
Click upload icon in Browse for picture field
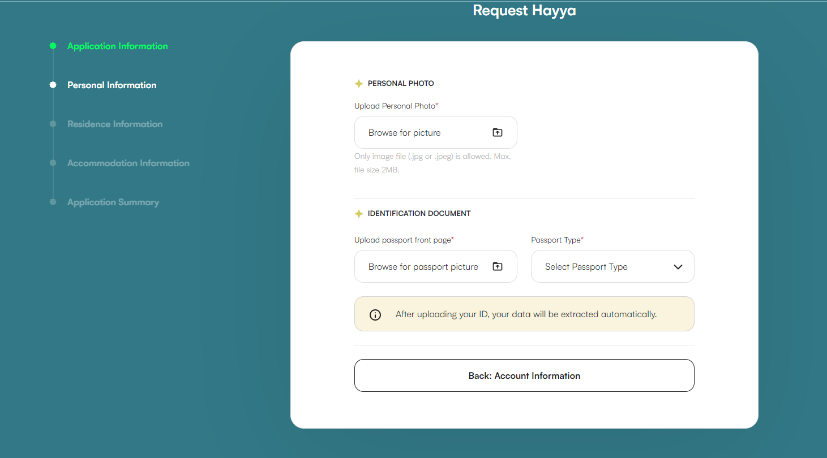coord(497,132)
